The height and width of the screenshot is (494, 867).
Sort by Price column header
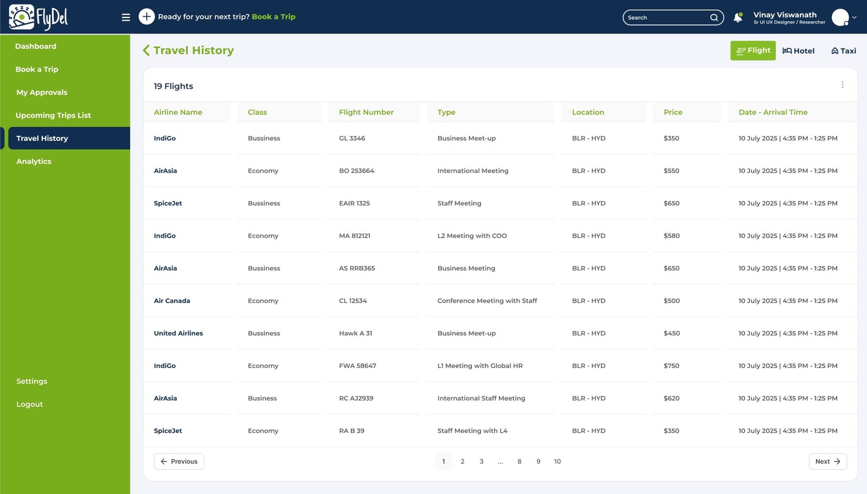point(673,112)
